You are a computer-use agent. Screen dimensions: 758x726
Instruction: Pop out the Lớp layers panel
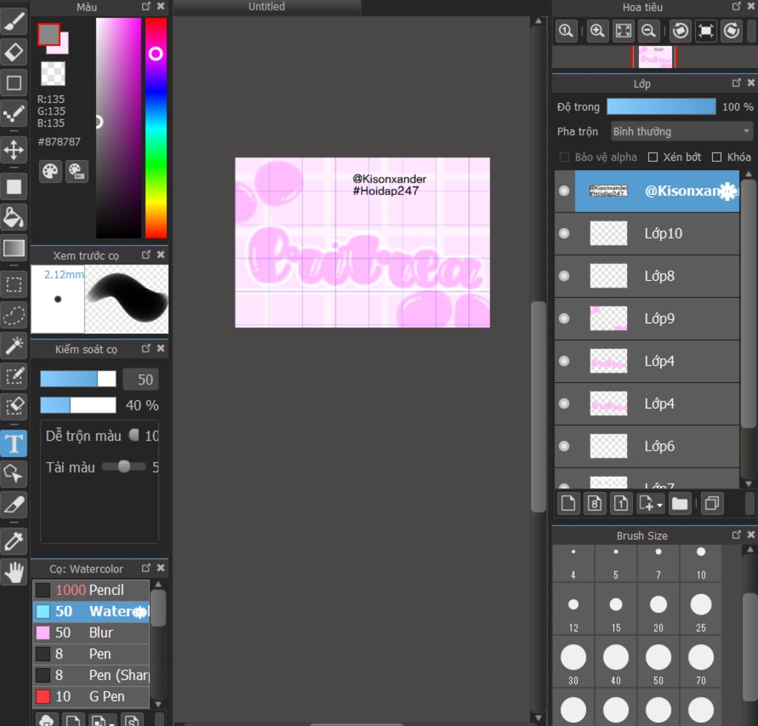pyautogui.click(x=737, y=83)
